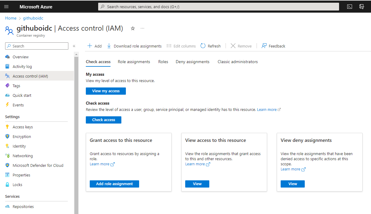
Task: Open Learn more in View access card
Action: 198,164
